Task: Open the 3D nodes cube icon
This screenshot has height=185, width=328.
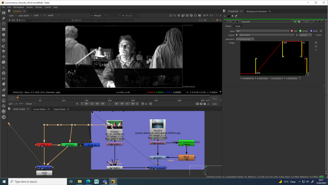Action: click(4, 62)
